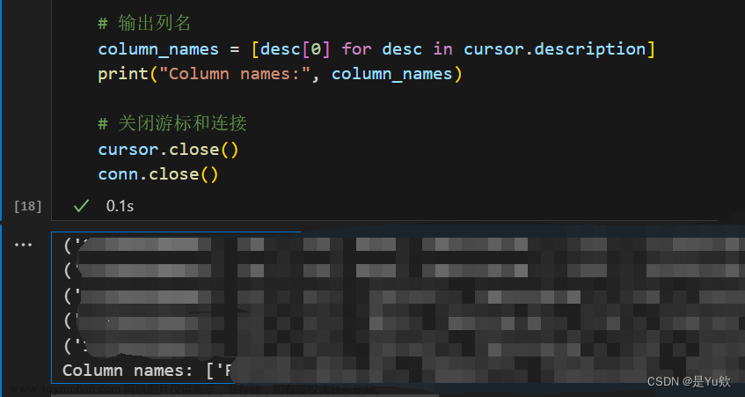Click cursor.description in the code
The width and height of the screenshot is (745, 397).
[x=554, y=49]
